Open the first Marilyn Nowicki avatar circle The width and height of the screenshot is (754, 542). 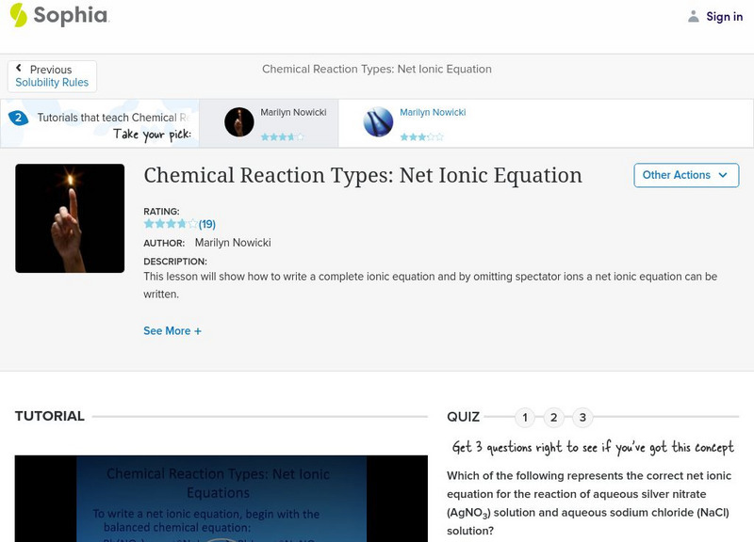(x=238, y=122)
